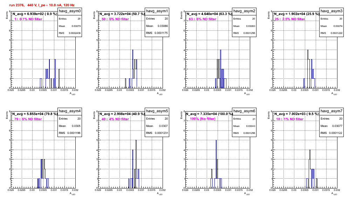Click the RMS value 0.0001175
The height and width of the screenshot is (200, 349).
pos(162,33)
